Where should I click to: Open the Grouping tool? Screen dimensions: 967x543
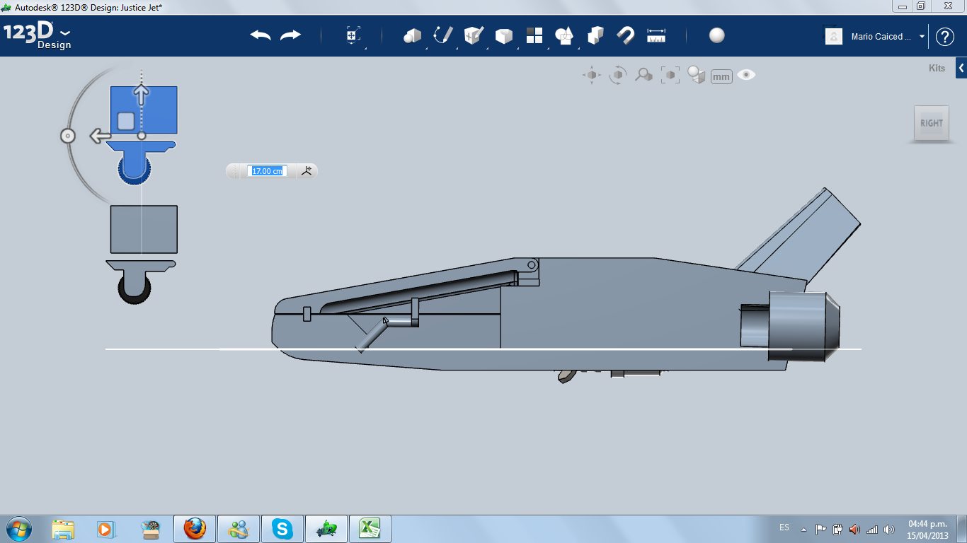[564, 35]
